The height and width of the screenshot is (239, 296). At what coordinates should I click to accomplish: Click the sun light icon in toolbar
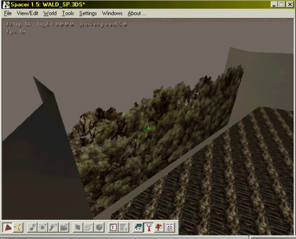(42, 228)
